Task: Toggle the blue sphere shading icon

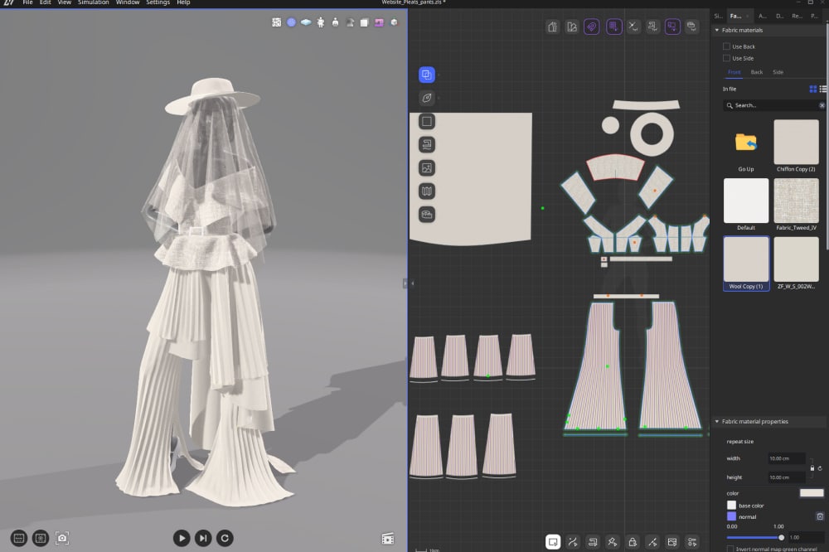Action: (291, 22)
